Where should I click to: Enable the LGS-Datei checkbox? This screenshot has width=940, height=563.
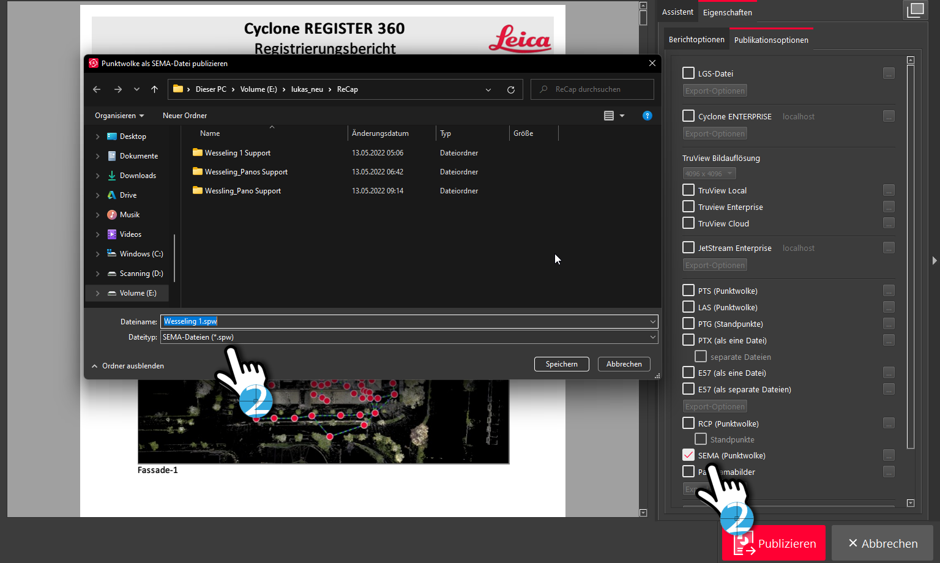click(688, 73)
